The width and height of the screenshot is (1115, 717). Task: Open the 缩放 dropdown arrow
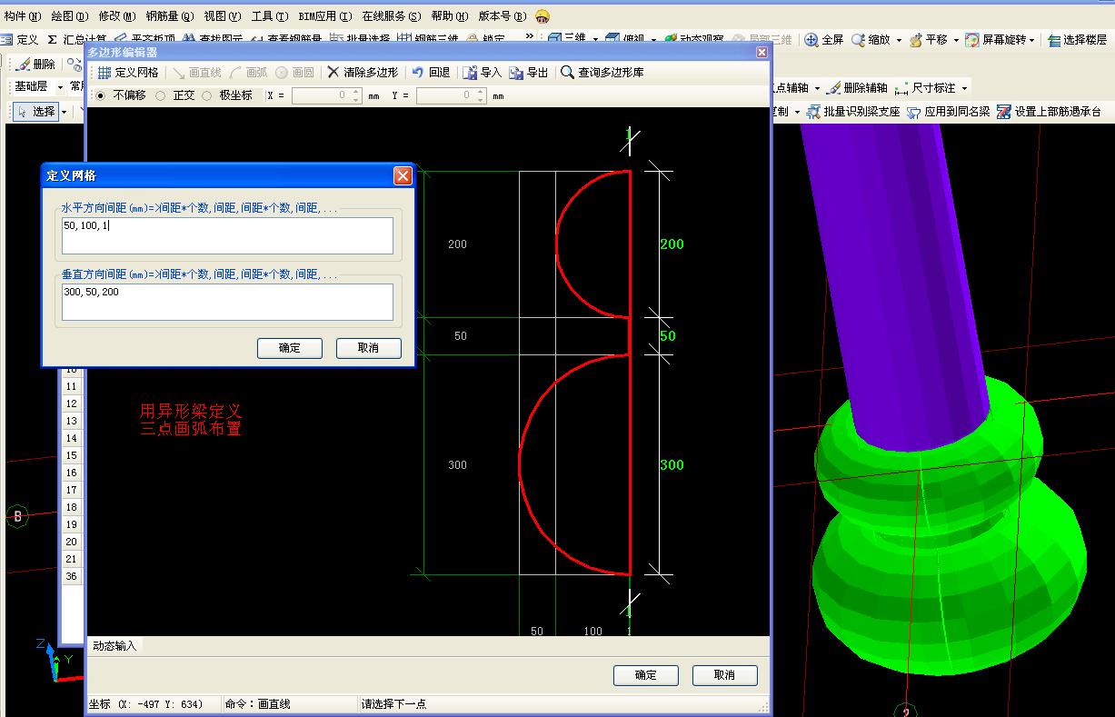899,40
